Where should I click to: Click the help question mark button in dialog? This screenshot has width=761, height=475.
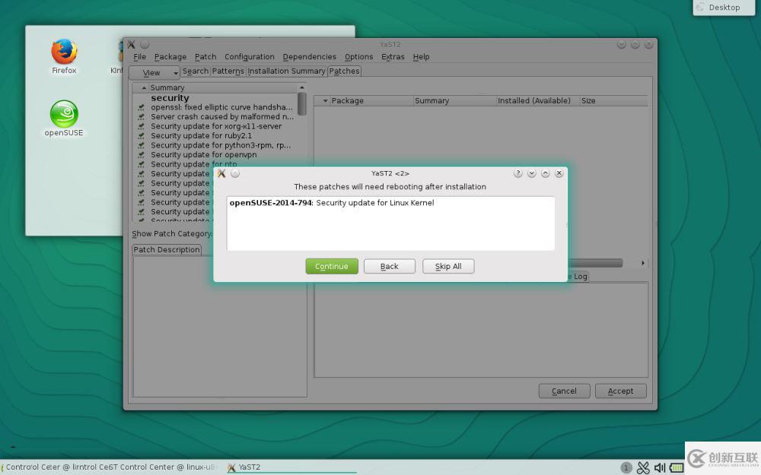point(518,173)
